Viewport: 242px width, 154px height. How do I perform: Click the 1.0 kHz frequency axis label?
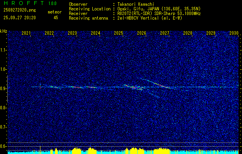pyautogui.click(x=3, y=69)
